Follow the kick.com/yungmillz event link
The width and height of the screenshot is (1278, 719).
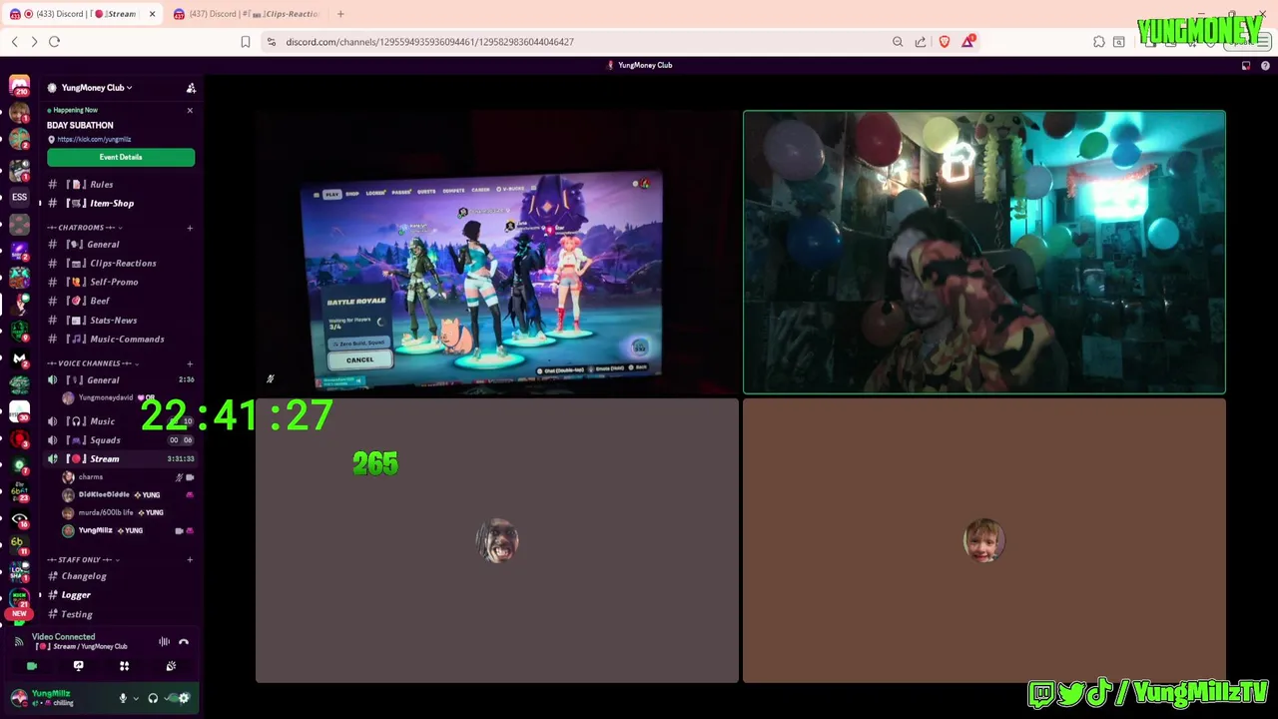pos(94,139)
